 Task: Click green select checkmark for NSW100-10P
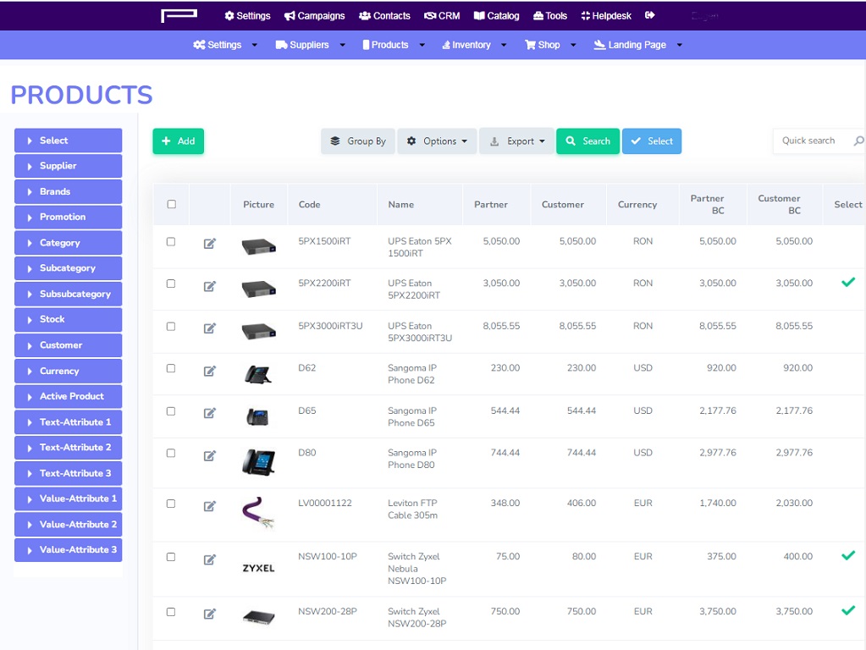tap(847, 555)
